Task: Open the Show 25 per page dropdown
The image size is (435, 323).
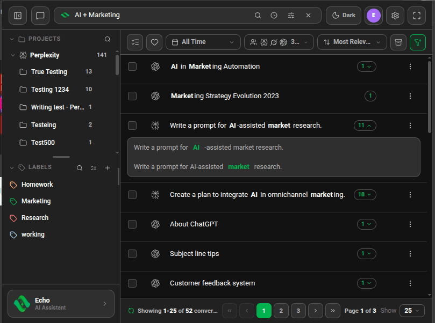Action: point(412,311)
